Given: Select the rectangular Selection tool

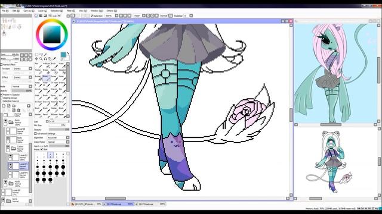Looking at the screenshot, I should click(36, 55).
